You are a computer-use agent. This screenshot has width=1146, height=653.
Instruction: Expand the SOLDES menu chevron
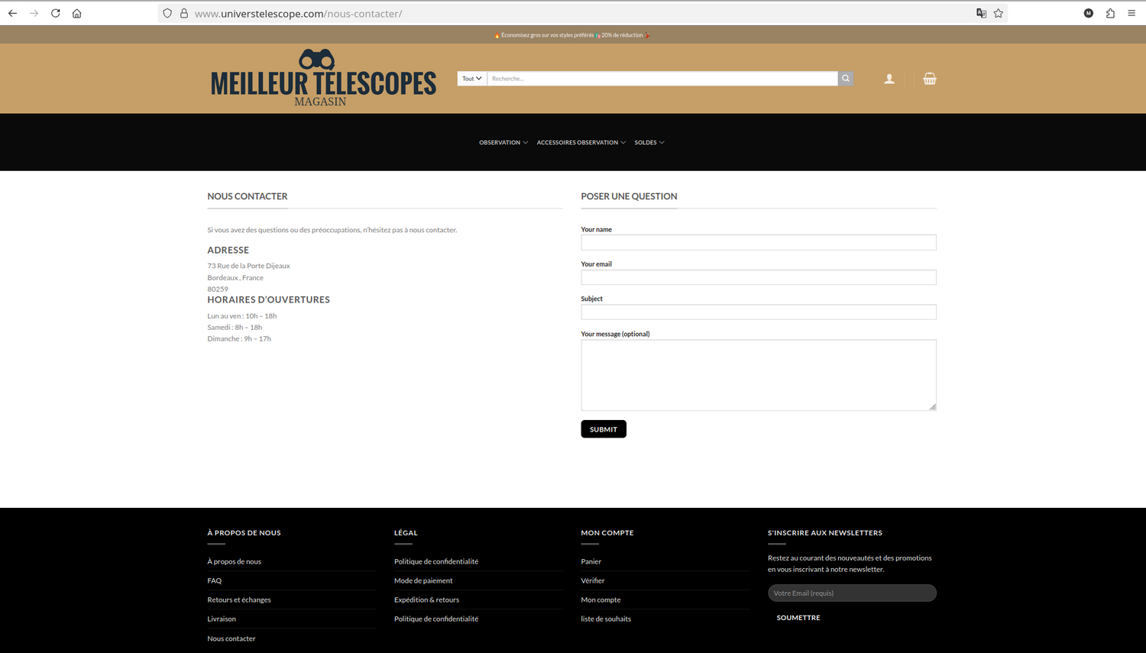tap(662, 142)
